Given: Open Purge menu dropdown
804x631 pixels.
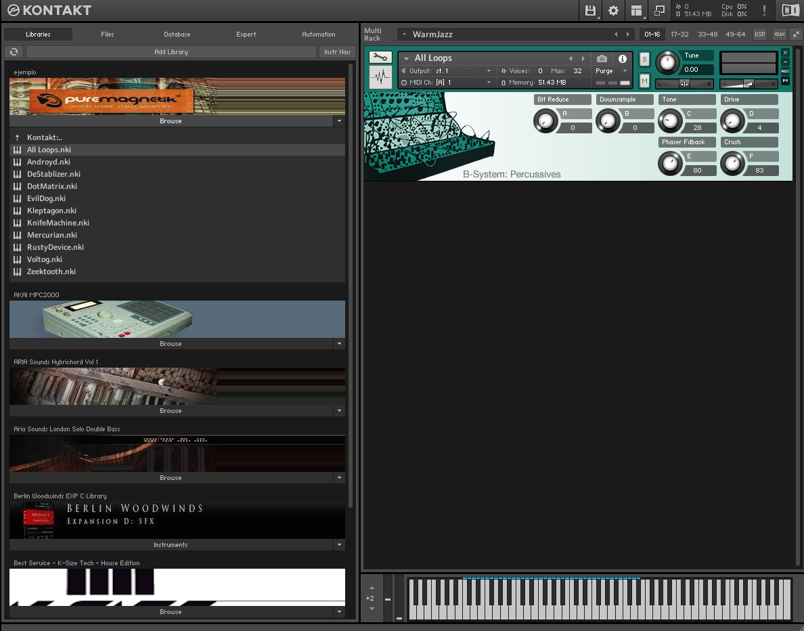Looking at the screenshot, I should pyautogui.click(x=625, y=71).
